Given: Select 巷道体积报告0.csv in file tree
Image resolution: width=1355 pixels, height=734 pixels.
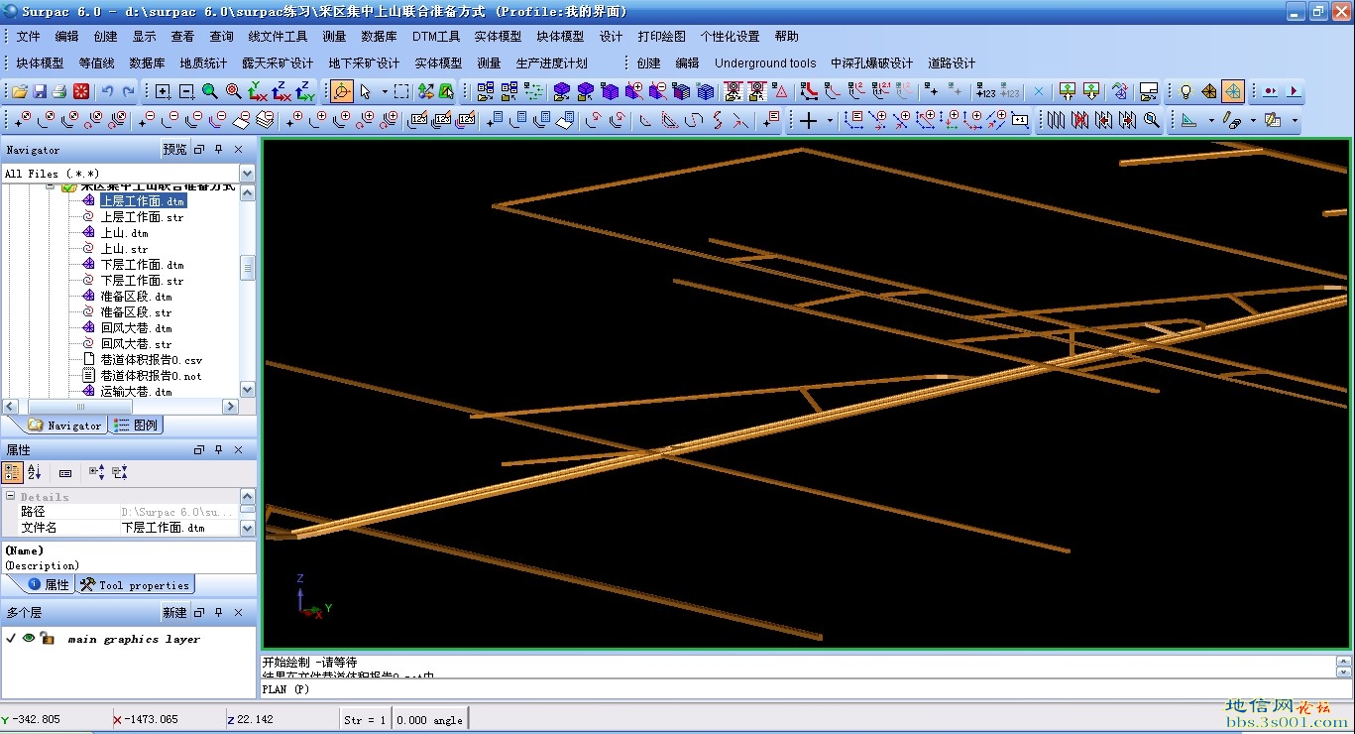Looking at the screenshot, I should click(151, 359).
